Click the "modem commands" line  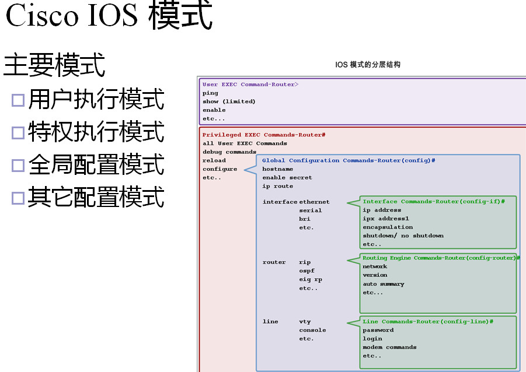389,347
